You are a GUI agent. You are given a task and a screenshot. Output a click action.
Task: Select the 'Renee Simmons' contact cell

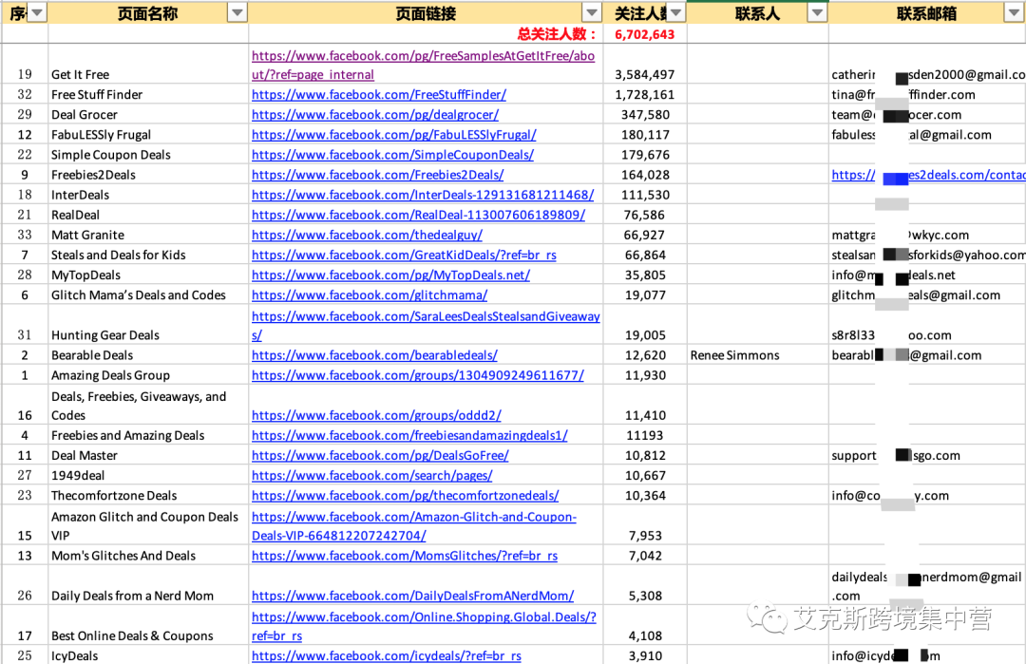[758, 355]
